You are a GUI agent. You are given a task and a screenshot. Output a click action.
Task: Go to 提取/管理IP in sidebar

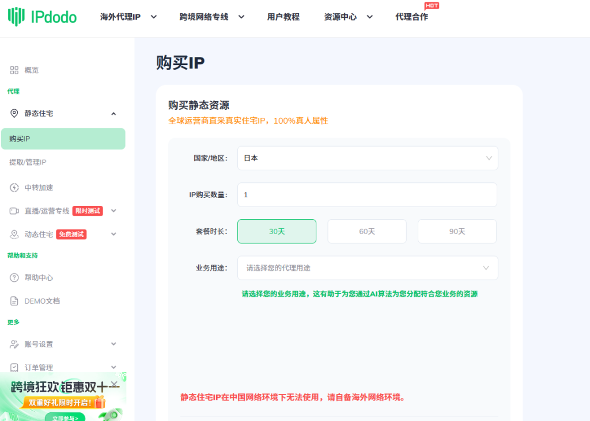(28, 162)
